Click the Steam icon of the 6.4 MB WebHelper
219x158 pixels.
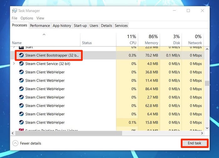coord(21,114)
